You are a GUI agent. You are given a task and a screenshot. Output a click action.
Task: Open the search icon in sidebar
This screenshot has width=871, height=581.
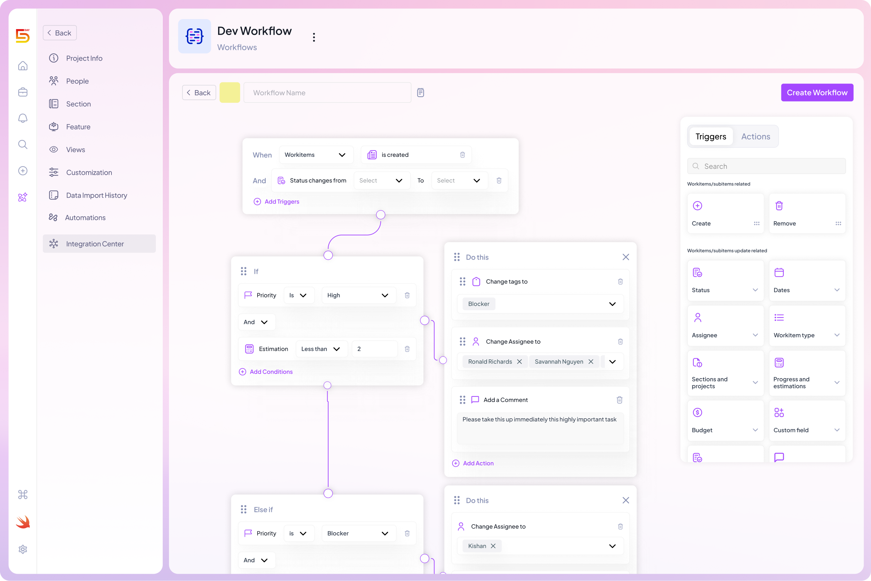tap(23, 144)
